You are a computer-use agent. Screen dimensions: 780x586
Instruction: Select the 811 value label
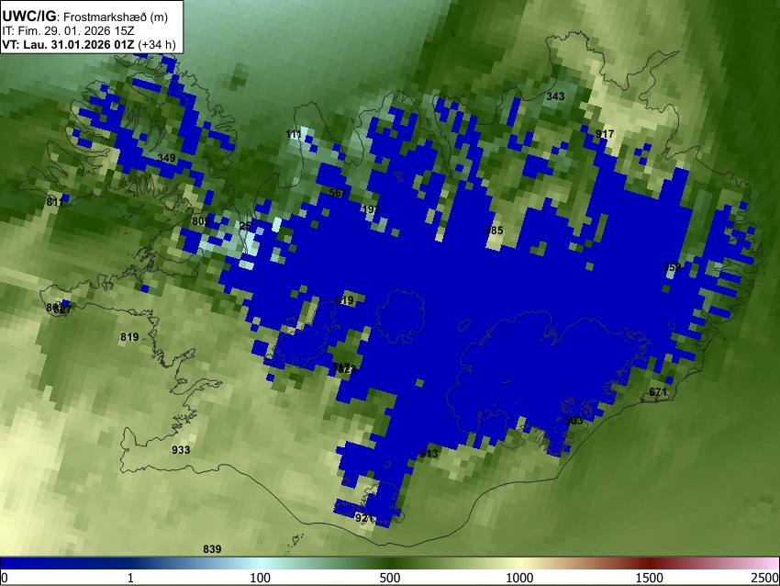(x=55, y=202)
